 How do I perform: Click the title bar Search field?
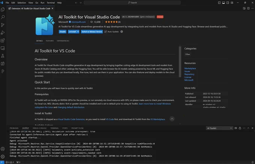coord(132,3)
